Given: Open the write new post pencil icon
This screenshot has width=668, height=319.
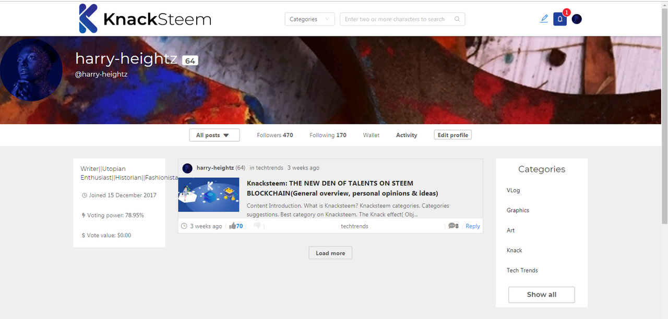Looking at the screenshot, I should (x=544, y=19).
